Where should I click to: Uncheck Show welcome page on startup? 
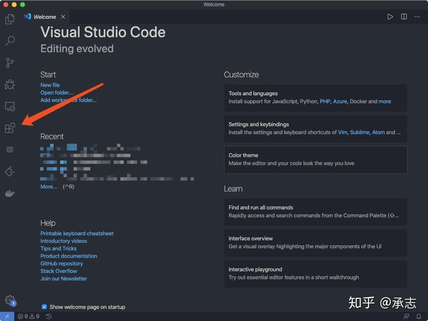(44, 306)
